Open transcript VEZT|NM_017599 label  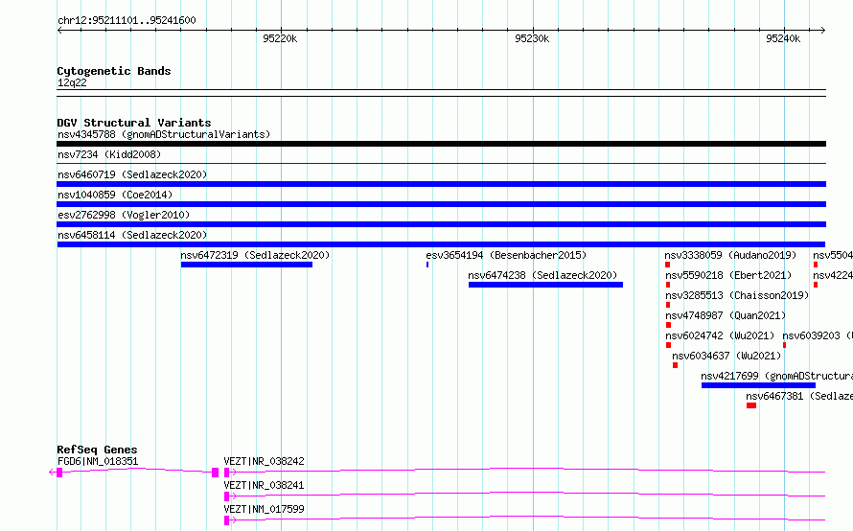264,509
